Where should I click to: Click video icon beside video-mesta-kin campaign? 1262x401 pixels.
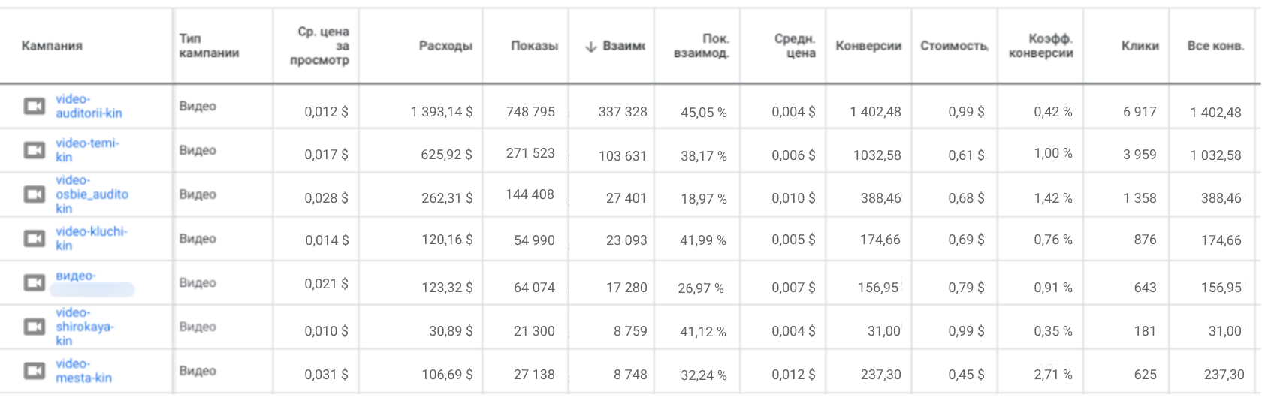(34, 371)
